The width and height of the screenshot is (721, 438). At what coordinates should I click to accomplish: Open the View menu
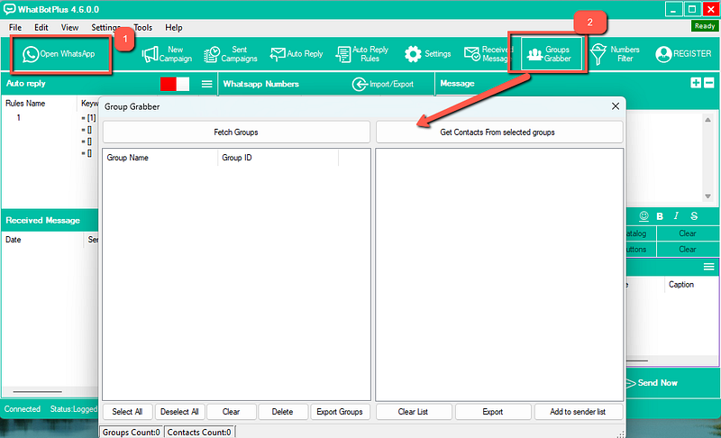[69, 28]
